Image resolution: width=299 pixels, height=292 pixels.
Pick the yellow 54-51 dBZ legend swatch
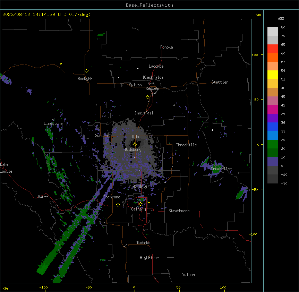point(273,75)
